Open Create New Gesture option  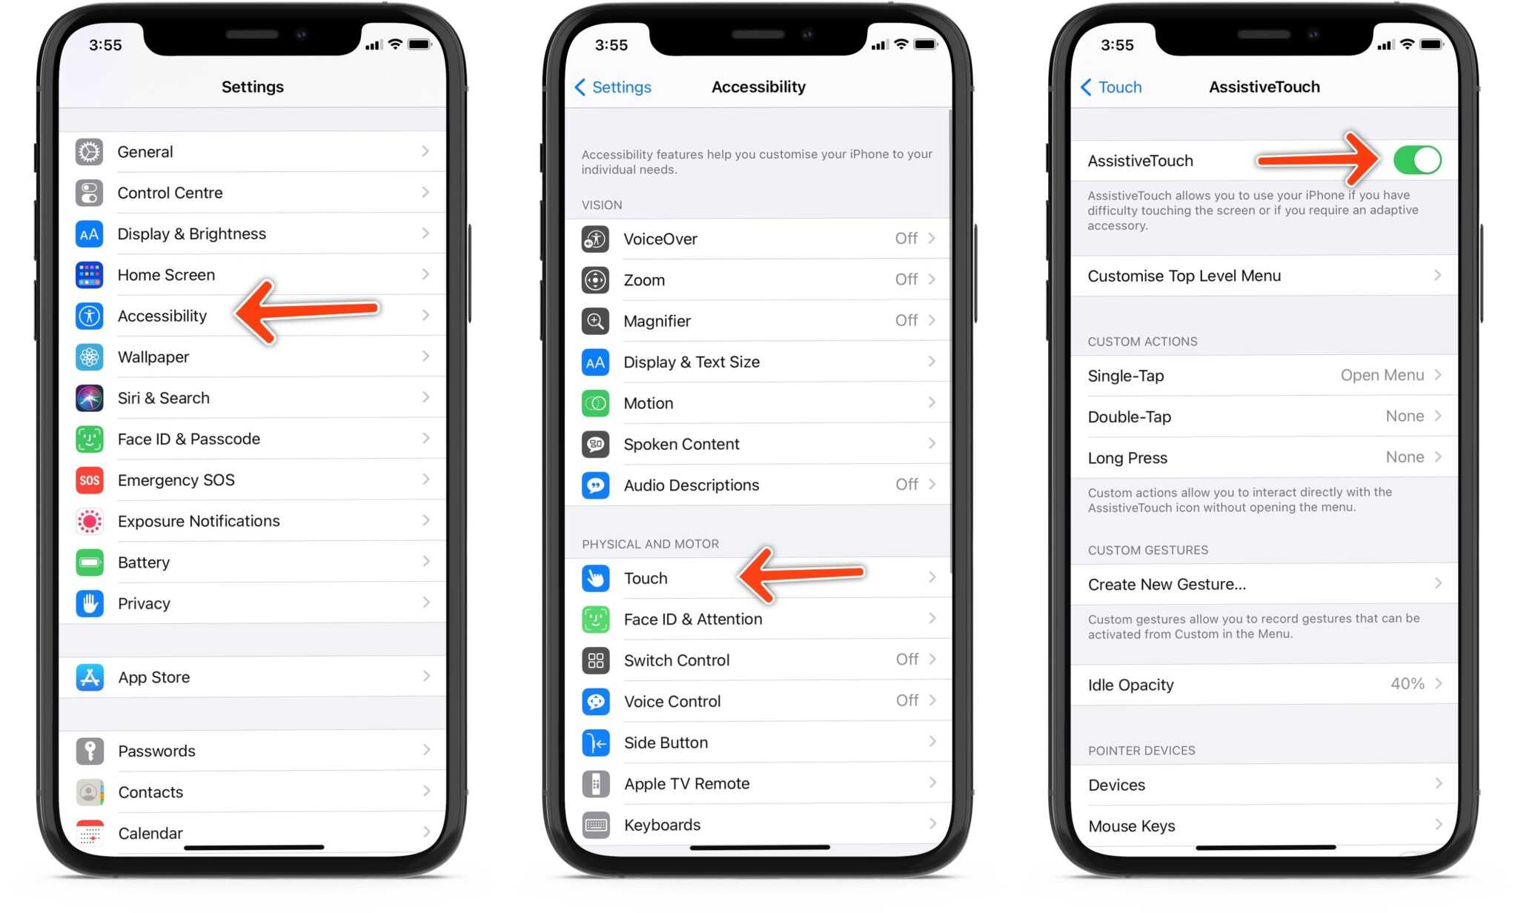coord(1260,585)
